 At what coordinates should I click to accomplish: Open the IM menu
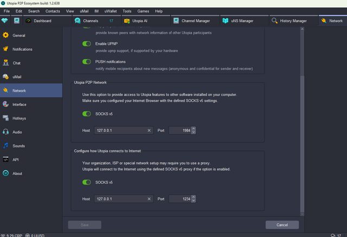click(97, 11)
